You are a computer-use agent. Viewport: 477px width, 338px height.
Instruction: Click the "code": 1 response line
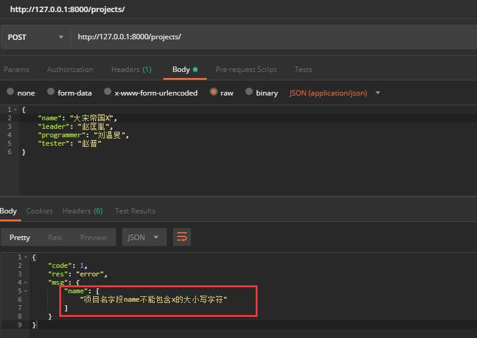pyautogui.click(x=68, y=266)
